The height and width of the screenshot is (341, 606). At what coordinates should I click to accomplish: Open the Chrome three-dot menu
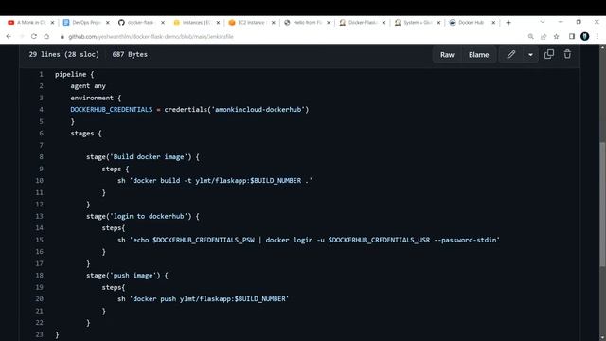point(597,36)
